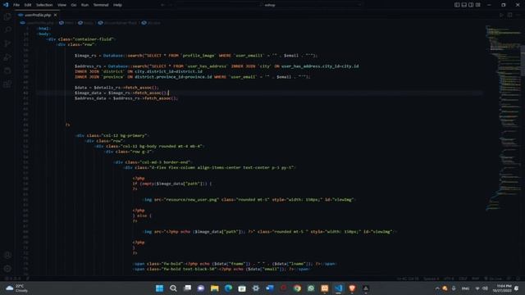Click the div class "col-12 bg-primary" line
Viewport: 525px width, 295px height.
[x=112, y=135]
